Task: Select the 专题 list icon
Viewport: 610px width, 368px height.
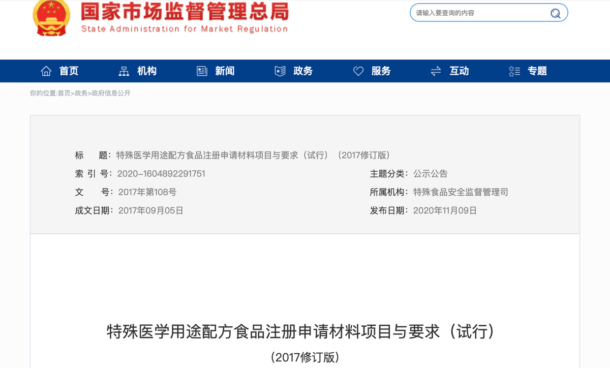Action: pyautogui.click(x=513, y=71)
